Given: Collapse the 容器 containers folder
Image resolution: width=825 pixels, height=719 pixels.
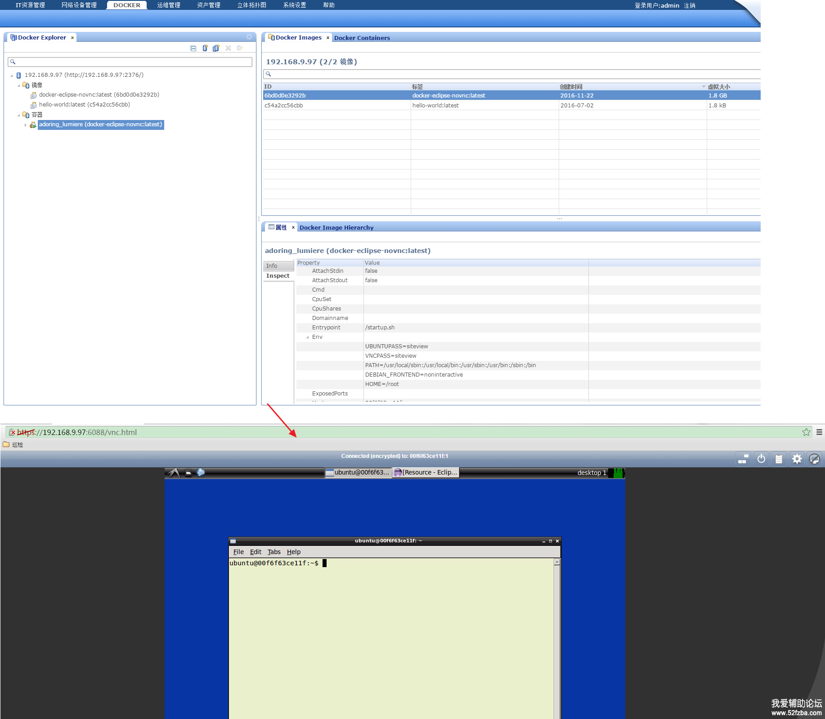Looking at the screenshot, I should click(19, 115).
